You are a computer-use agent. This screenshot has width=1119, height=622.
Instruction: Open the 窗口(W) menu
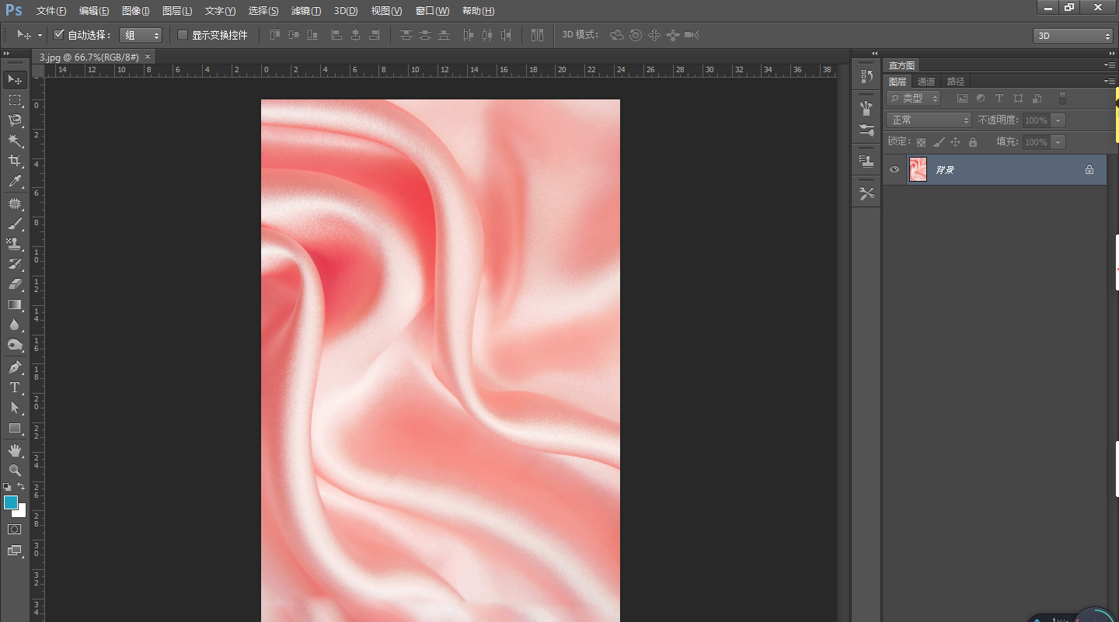432,11
